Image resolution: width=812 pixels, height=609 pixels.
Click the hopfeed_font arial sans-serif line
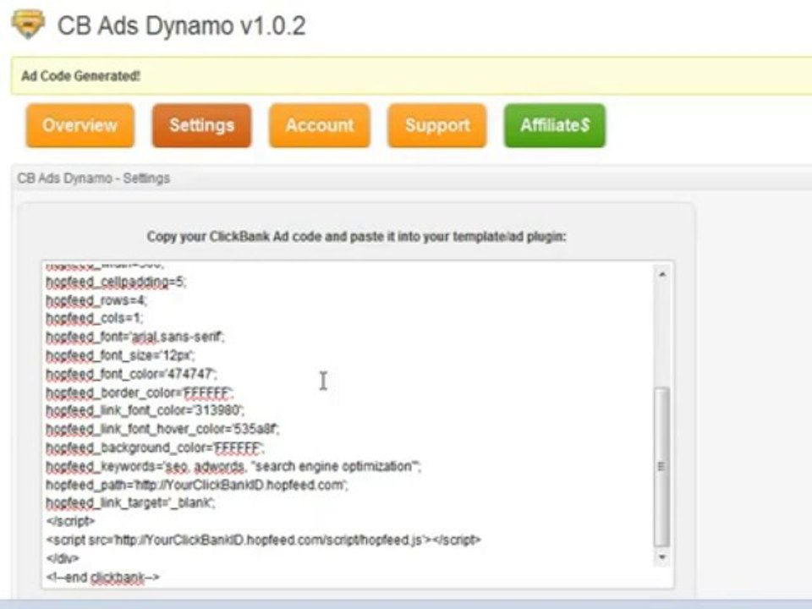(x=135, y=337)
